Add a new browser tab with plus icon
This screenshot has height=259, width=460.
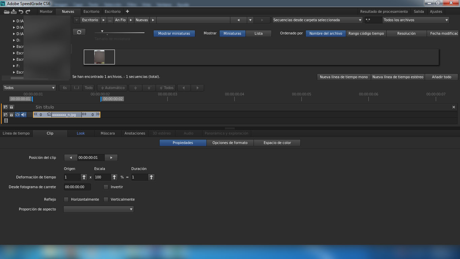click(127, 11)
